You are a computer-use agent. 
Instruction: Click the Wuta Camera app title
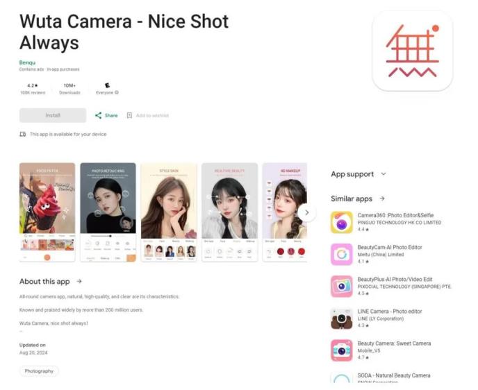click(x=124, y=32)
